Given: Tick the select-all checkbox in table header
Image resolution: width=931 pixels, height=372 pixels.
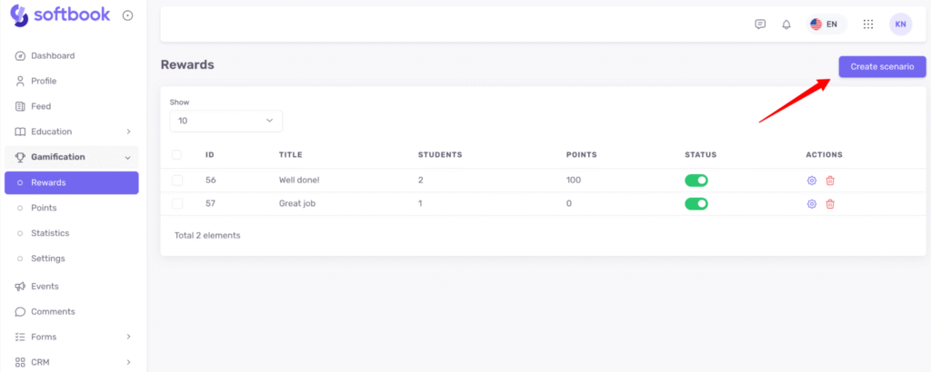Looking at the screenshot, I should 176,154.
